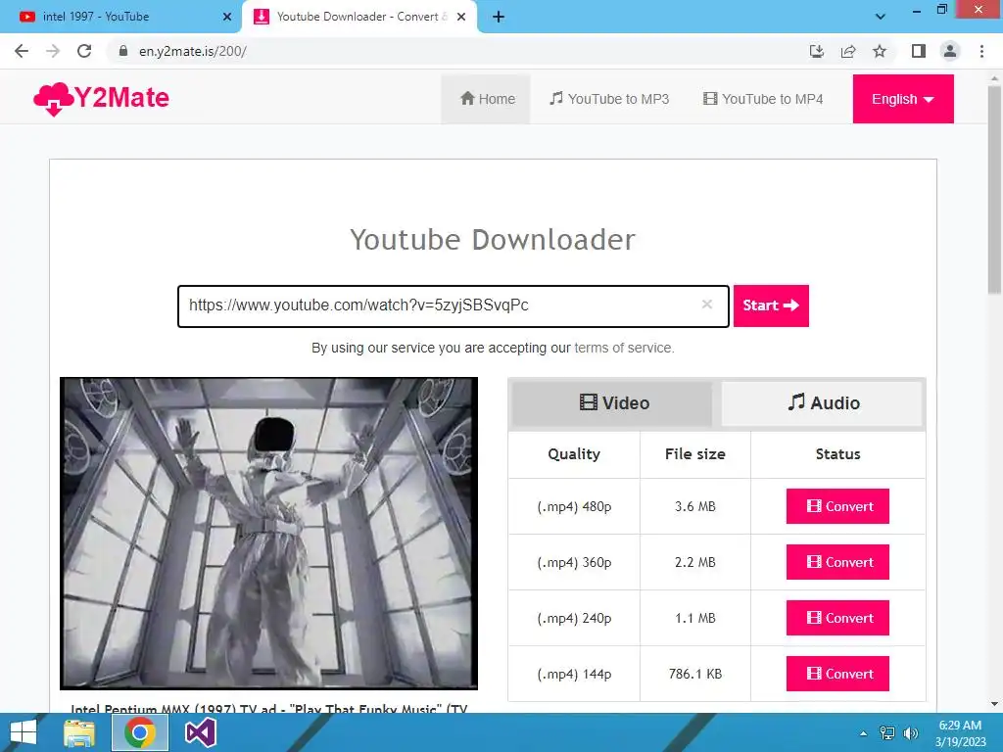Switch to the Video tab
Viewport: 1003px width, 752px height.
613,403
